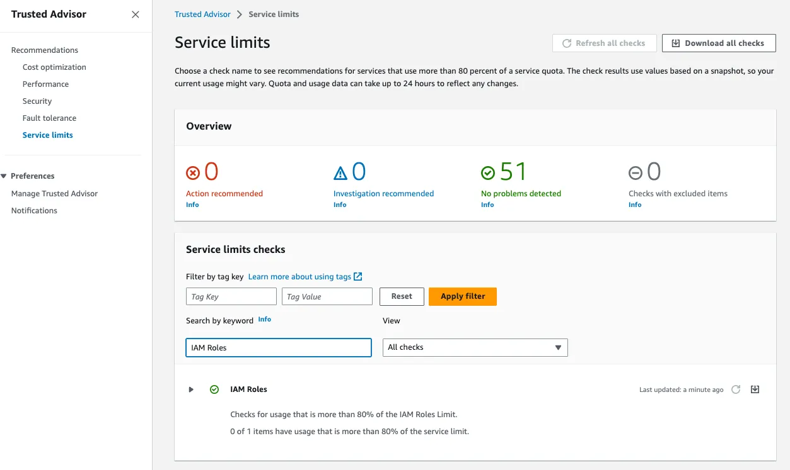Click the Investigation recommended label
The width and height of the screenshot is (790, 470).
(383, 194)
